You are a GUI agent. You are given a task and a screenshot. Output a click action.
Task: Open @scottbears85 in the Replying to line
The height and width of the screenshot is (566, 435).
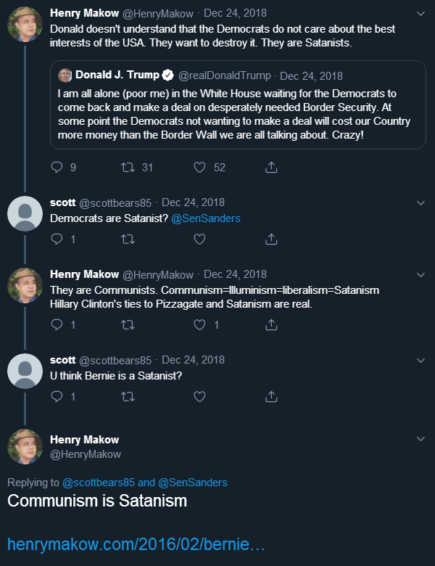(98, 483)
